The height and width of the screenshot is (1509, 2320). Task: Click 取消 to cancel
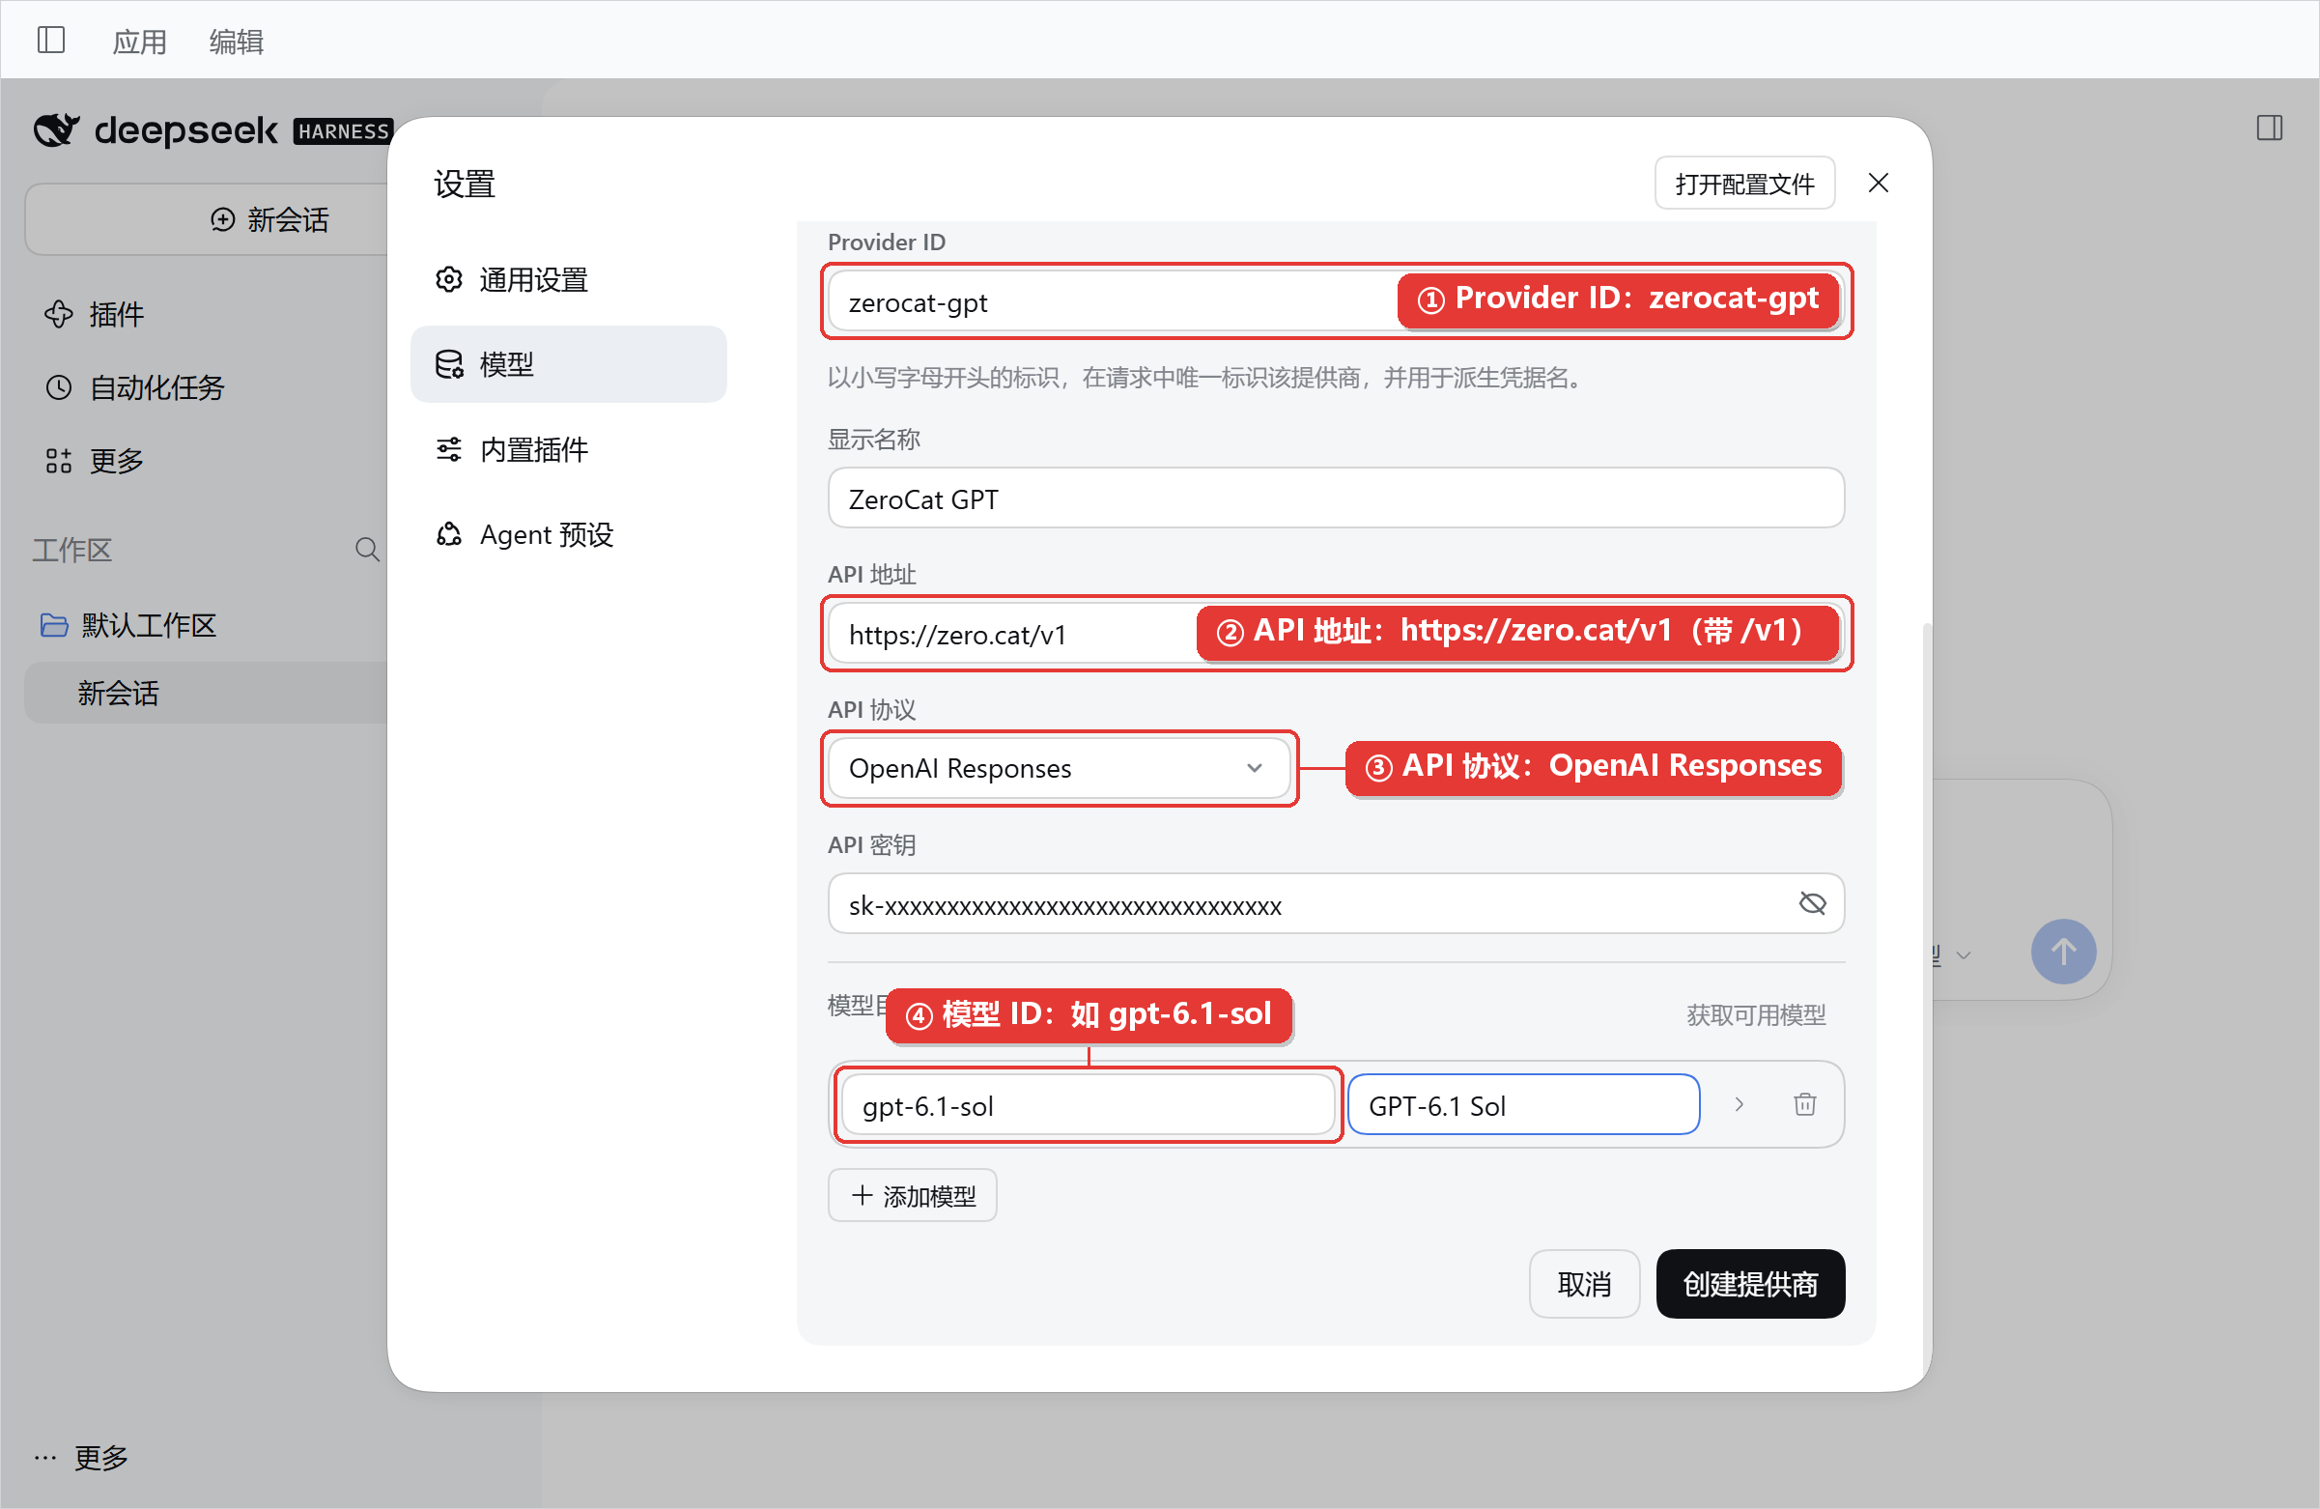(1584, 1284)
